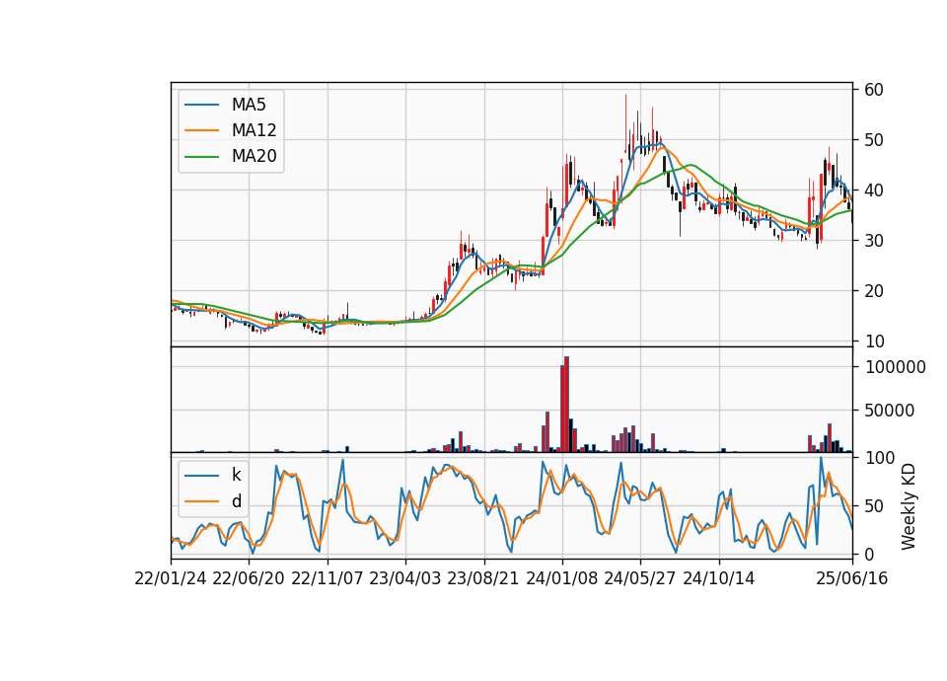Click the MA5 legend label

coord(249,105)
